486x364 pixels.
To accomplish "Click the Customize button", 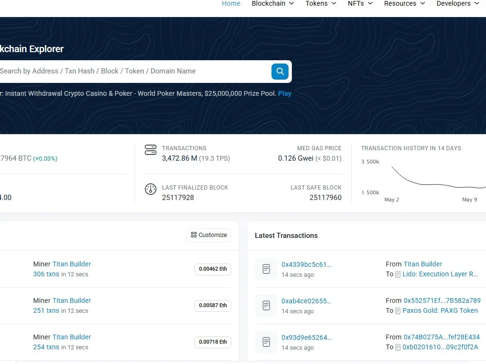I will 209,235.
